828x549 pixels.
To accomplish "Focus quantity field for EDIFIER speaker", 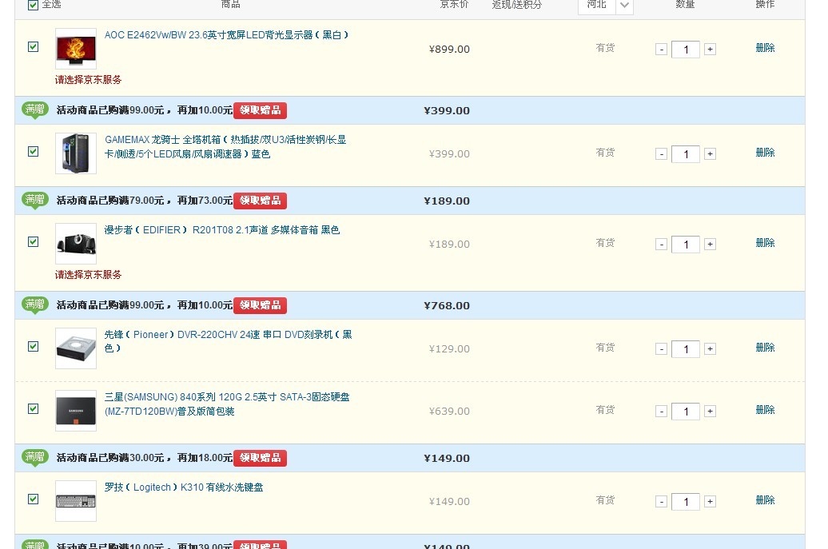I will point(686,245).
